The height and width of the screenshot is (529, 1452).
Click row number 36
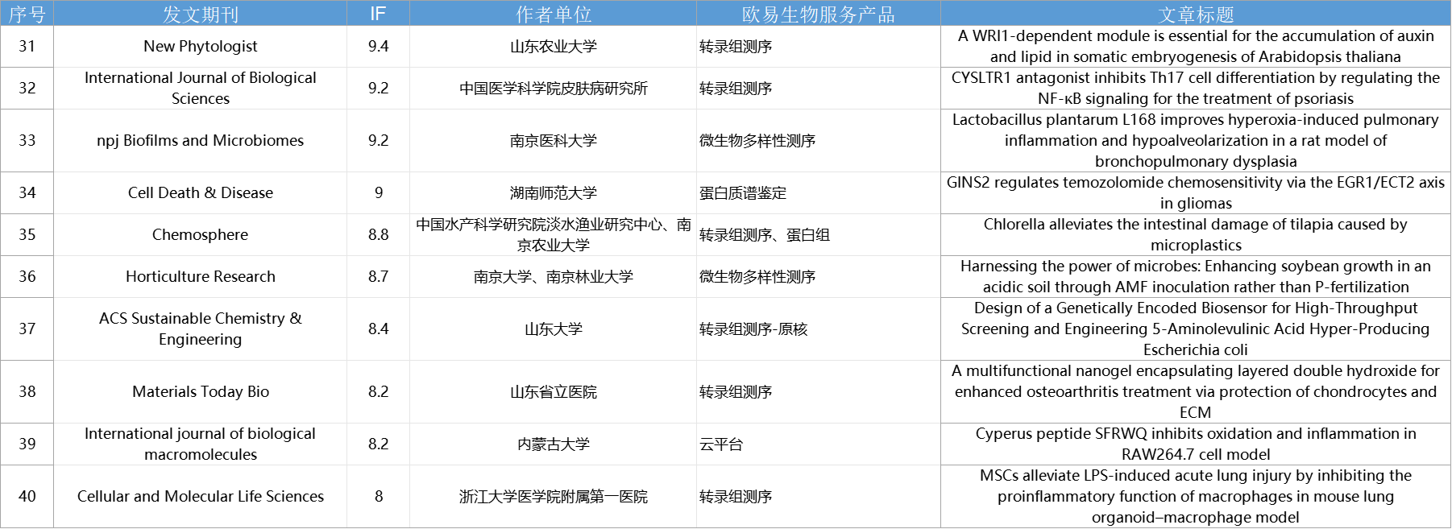(27, 277)
